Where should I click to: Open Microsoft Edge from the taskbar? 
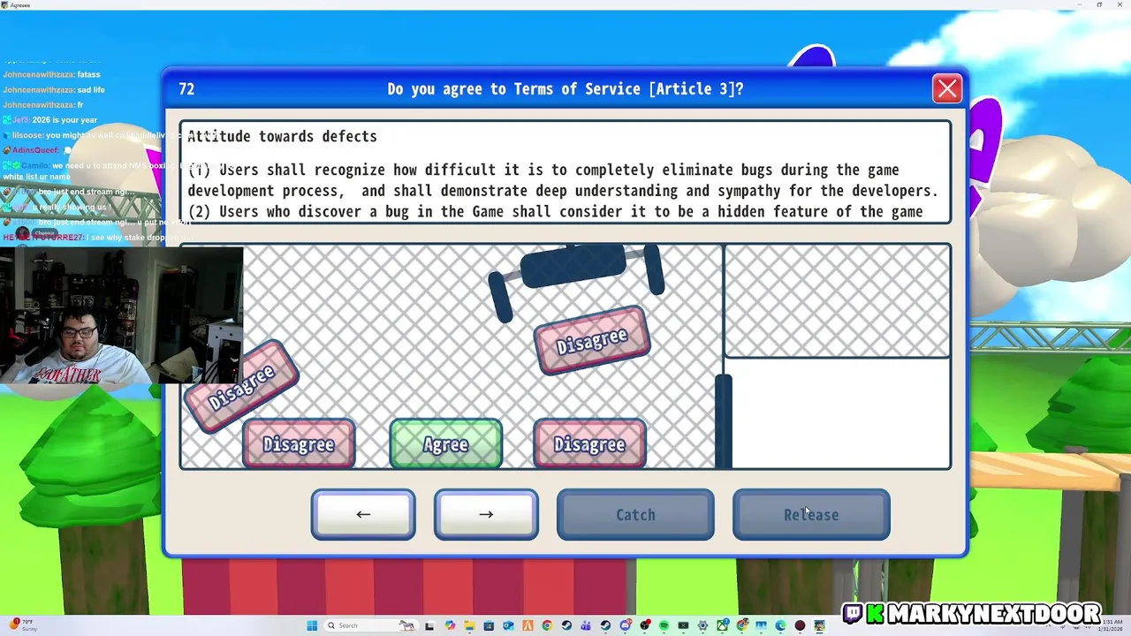click(x=780, y=625)
